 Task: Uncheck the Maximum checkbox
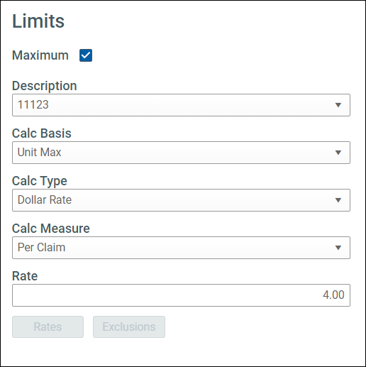click(x=86, y=55)
